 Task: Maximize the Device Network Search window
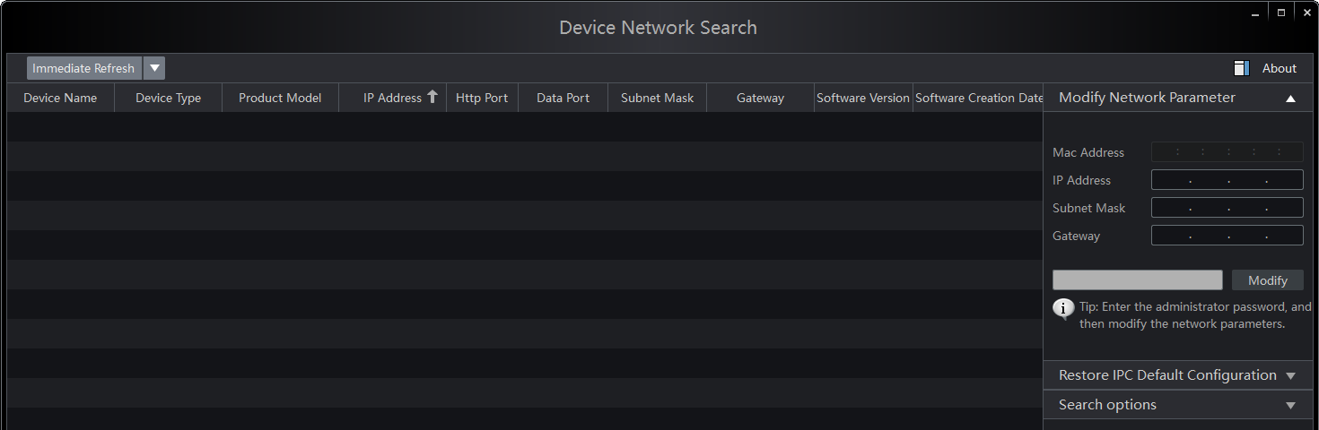(x=1281, y=13)
